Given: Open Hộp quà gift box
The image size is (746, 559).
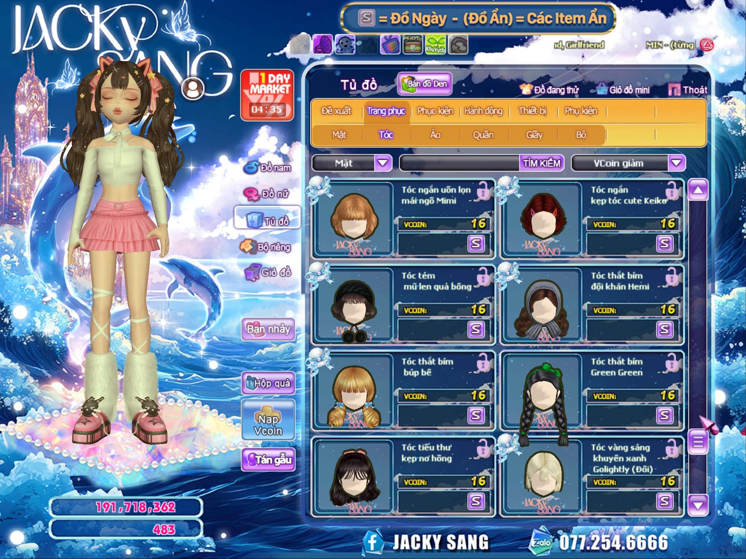Looking at the screenshot, I should (268, 383).
